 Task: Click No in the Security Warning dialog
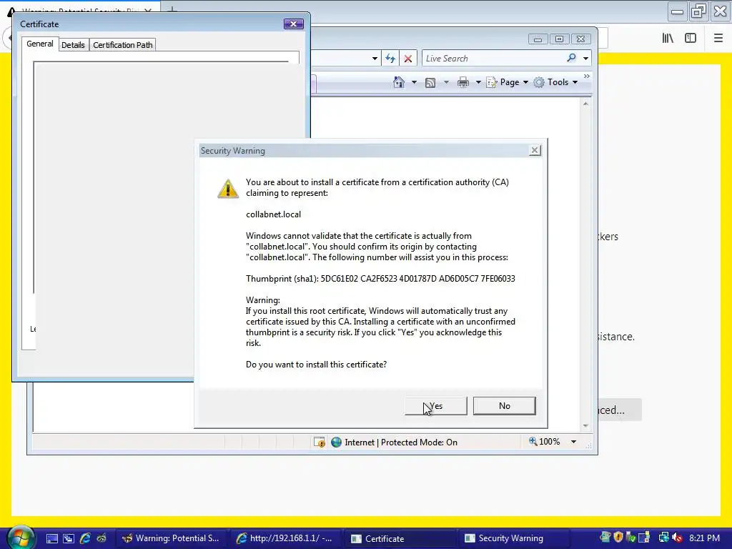pos(504,406)
